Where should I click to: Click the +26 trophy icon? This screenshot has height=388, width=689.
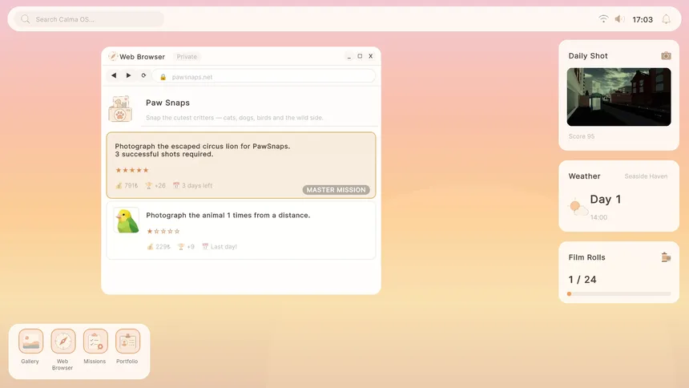(x=148, y=186)
